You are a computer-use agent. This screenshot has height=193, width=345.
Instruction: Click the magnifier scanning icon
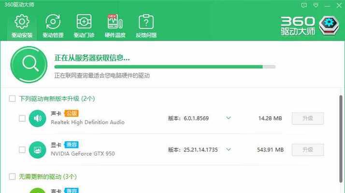pyautogui.click(x=29, y=64)
